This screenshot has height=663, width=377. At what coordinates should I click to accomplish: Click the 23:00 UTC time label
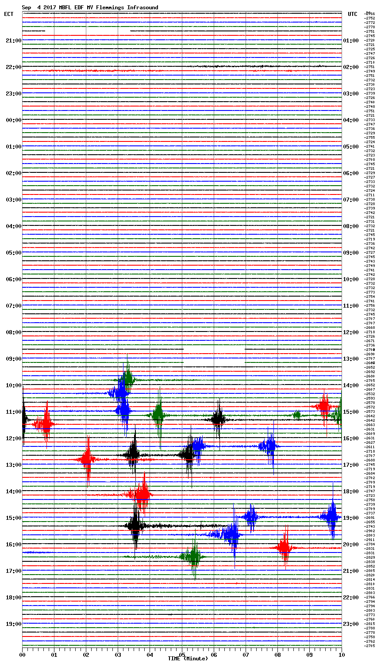pos(351,624)
